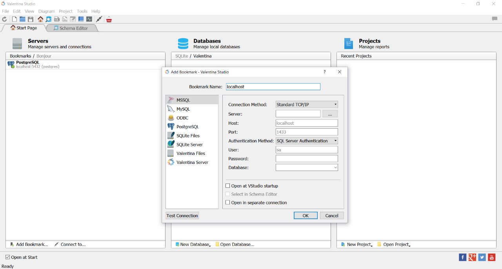This screenshot has height=269, width=502.
Task: Click Open Database in Databases panel
Action: (235, 244)
